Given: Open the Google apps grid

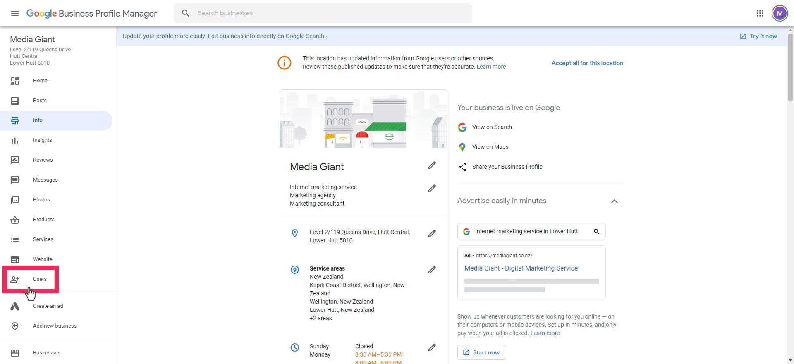Looking at the screenshot, I should click(760, 13).
